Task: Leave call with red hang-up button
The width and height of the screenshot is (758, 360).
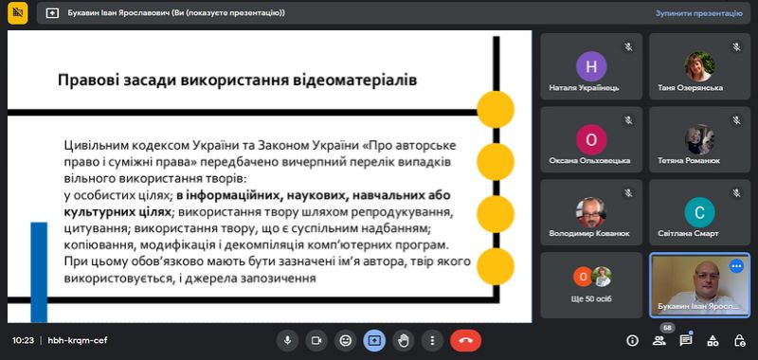Action: click(465, 341)
